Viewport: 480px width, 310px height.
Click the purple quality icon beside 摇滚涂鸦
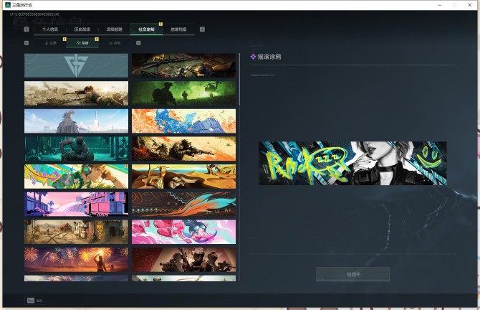pos(253,57)
